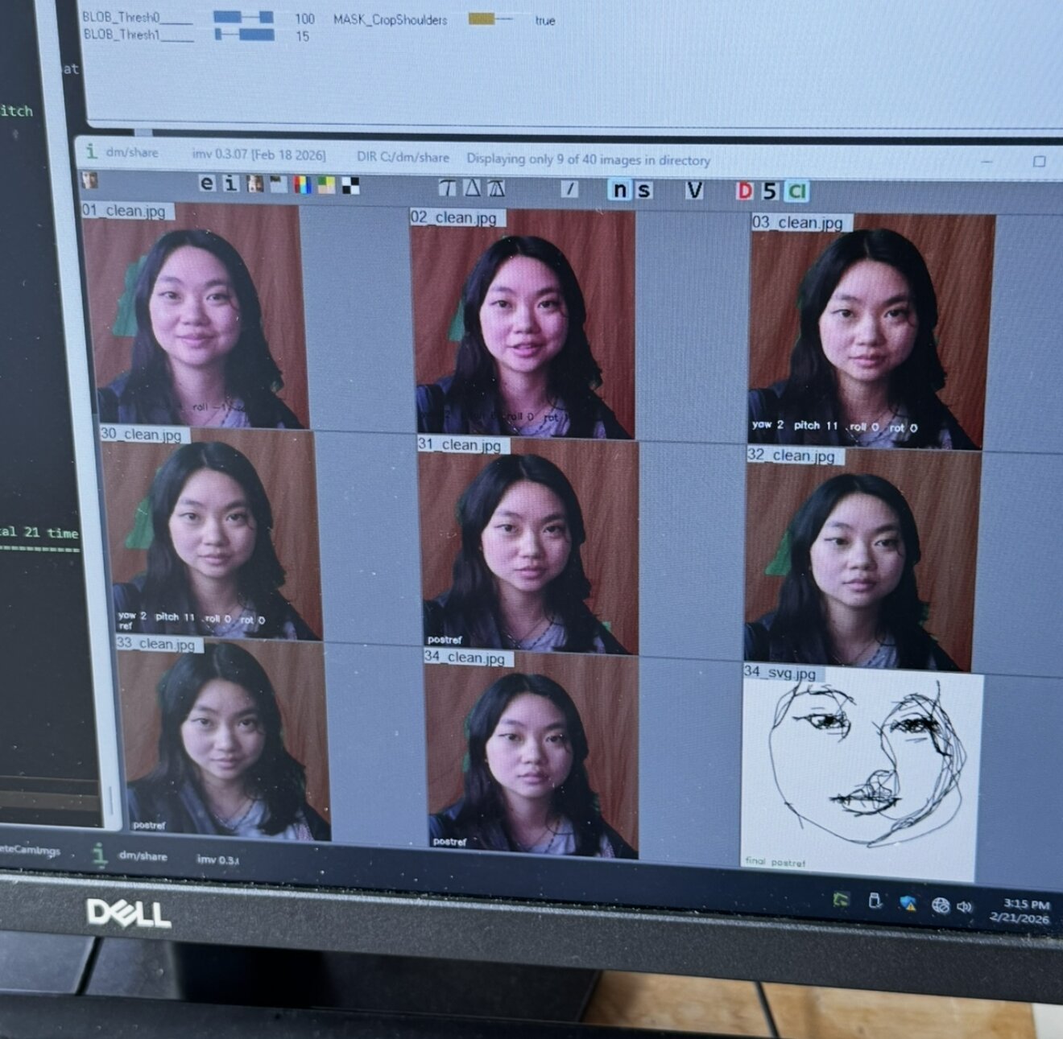Image resolution: width=1063 pixels, height=1039 pixels.
Task: Click the 'i' info toolbar icon
Action: point(231,183)
